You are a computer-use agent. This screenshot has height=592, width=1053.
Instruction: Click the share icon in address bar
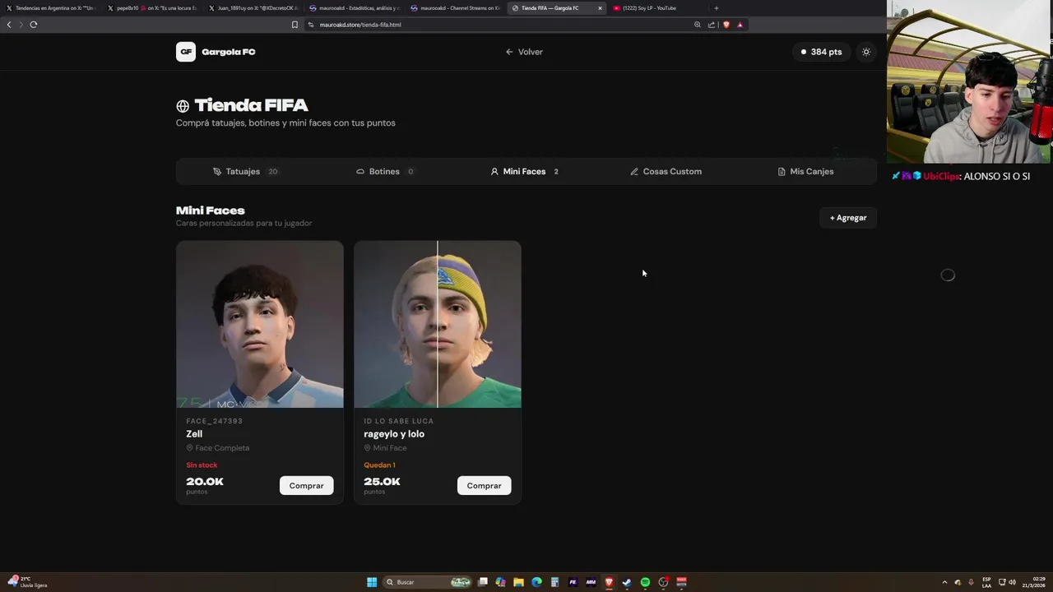[712, 25]
